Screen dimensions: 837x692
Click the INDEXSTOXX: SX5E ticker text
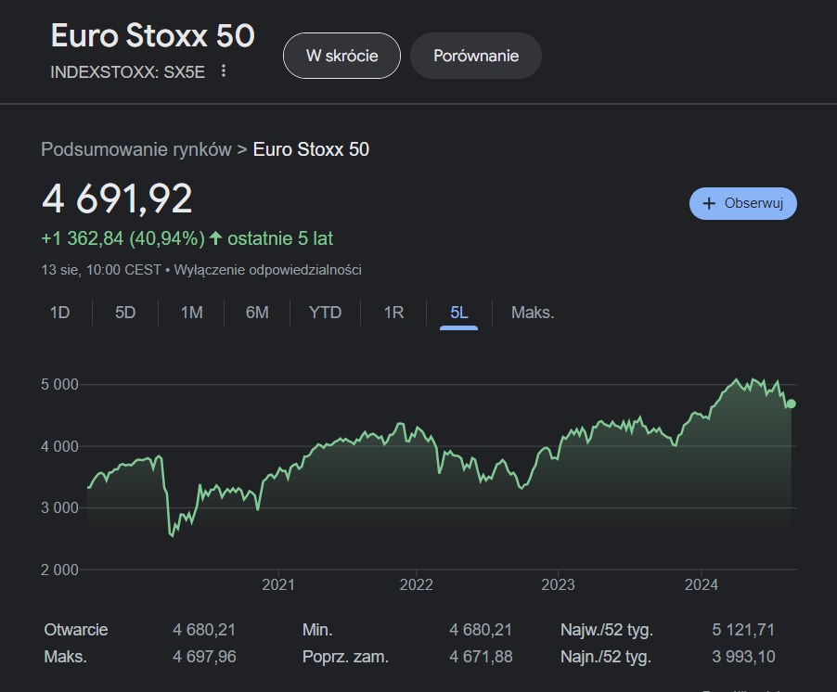[x=127, y=72]
